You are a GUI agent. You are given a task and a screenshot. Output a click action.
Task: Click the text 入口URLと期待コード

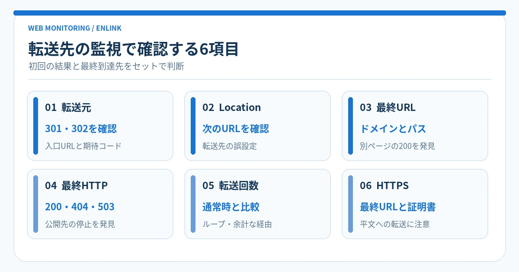pos(83,146)
